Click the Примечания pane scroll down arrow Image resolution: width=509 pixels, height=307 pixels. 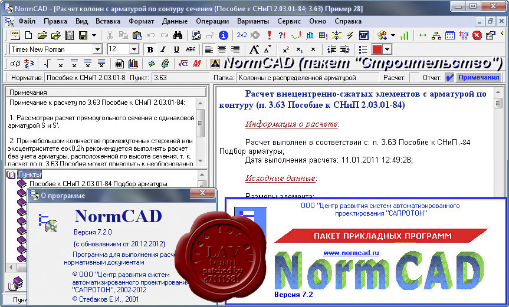point(201,161)
